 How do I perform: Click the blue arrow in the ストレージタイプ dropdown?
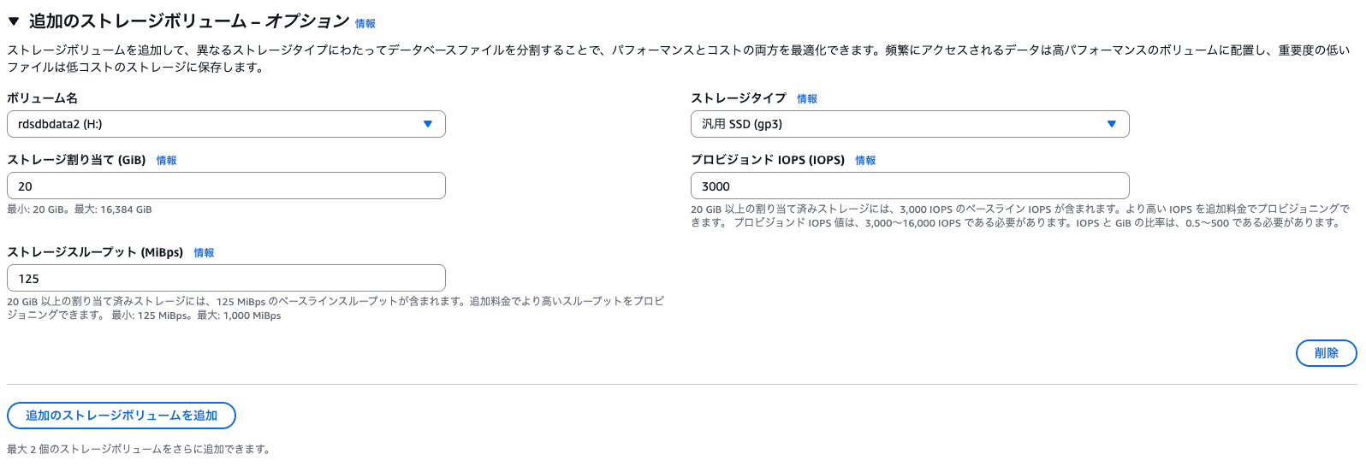(1111, 124)
